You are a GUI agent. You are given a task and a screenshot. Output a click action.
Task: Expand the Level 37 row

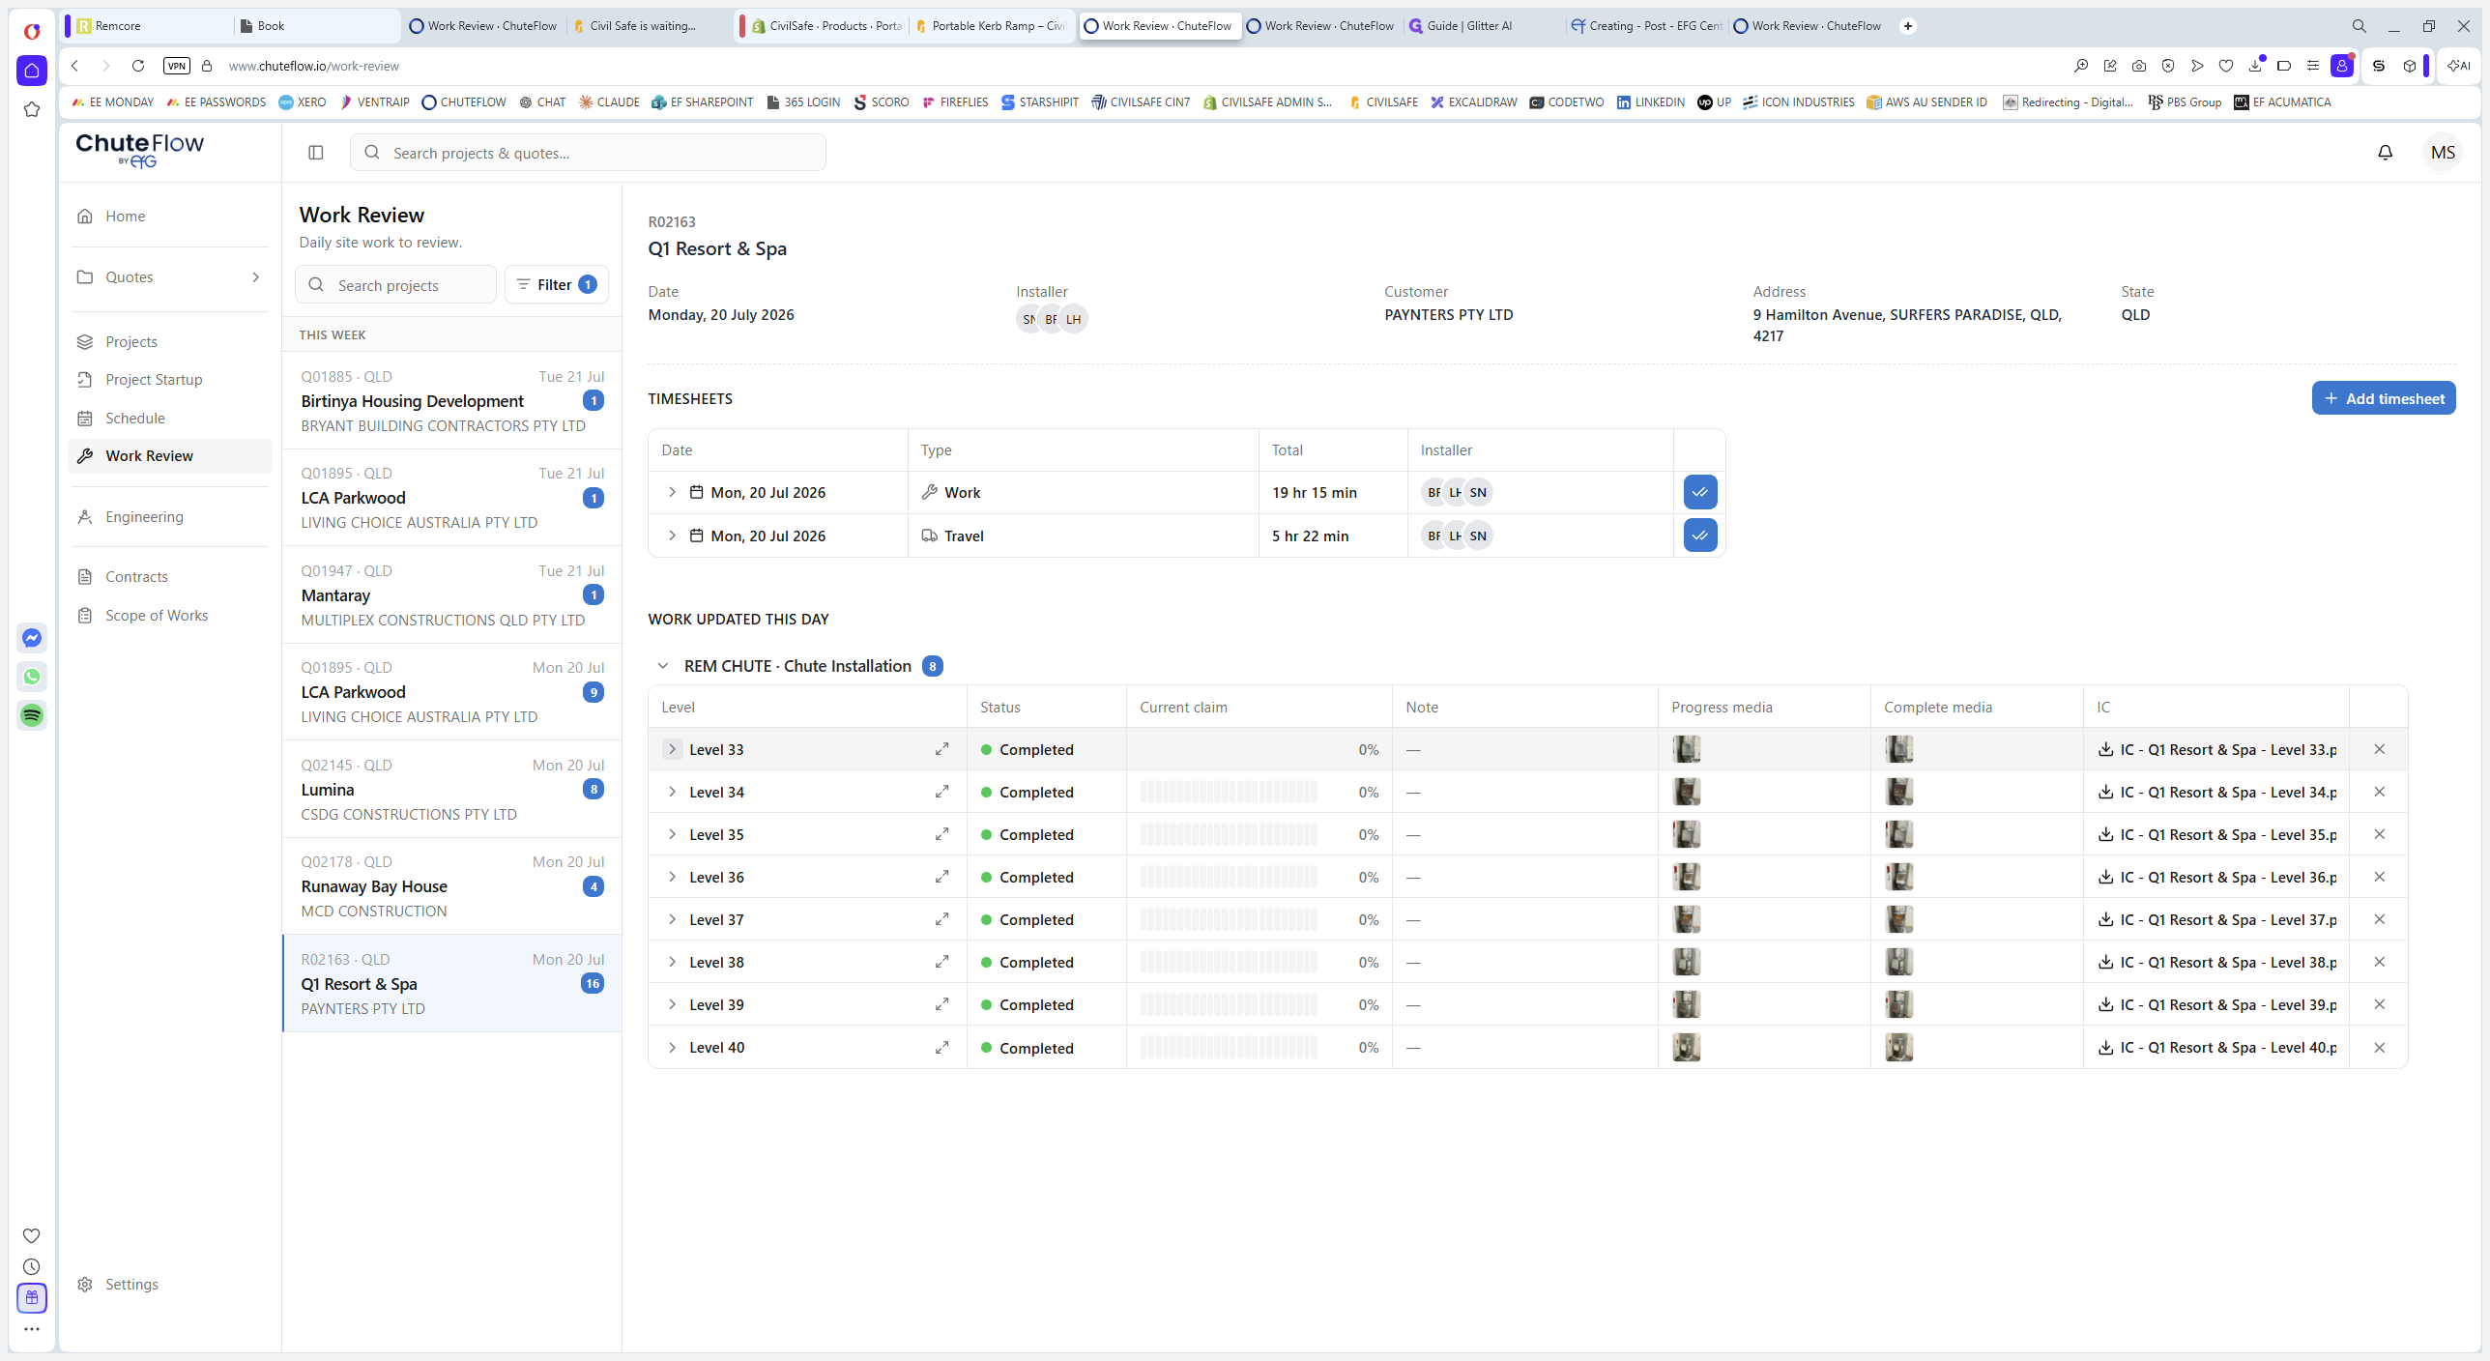pos(672,919)
